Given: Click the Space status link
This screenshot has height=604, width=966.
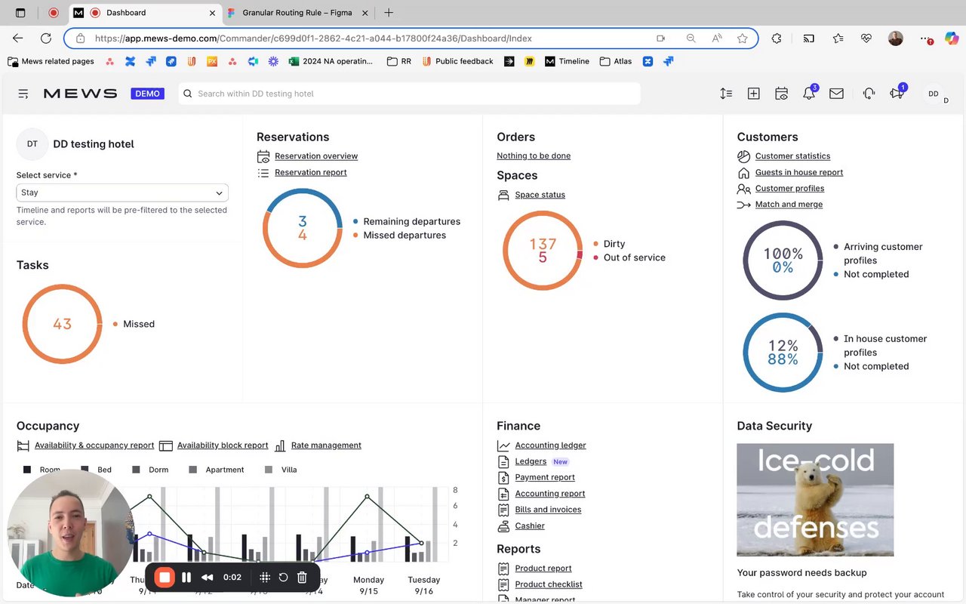Looking at the screenshot, I should (540, 195).
